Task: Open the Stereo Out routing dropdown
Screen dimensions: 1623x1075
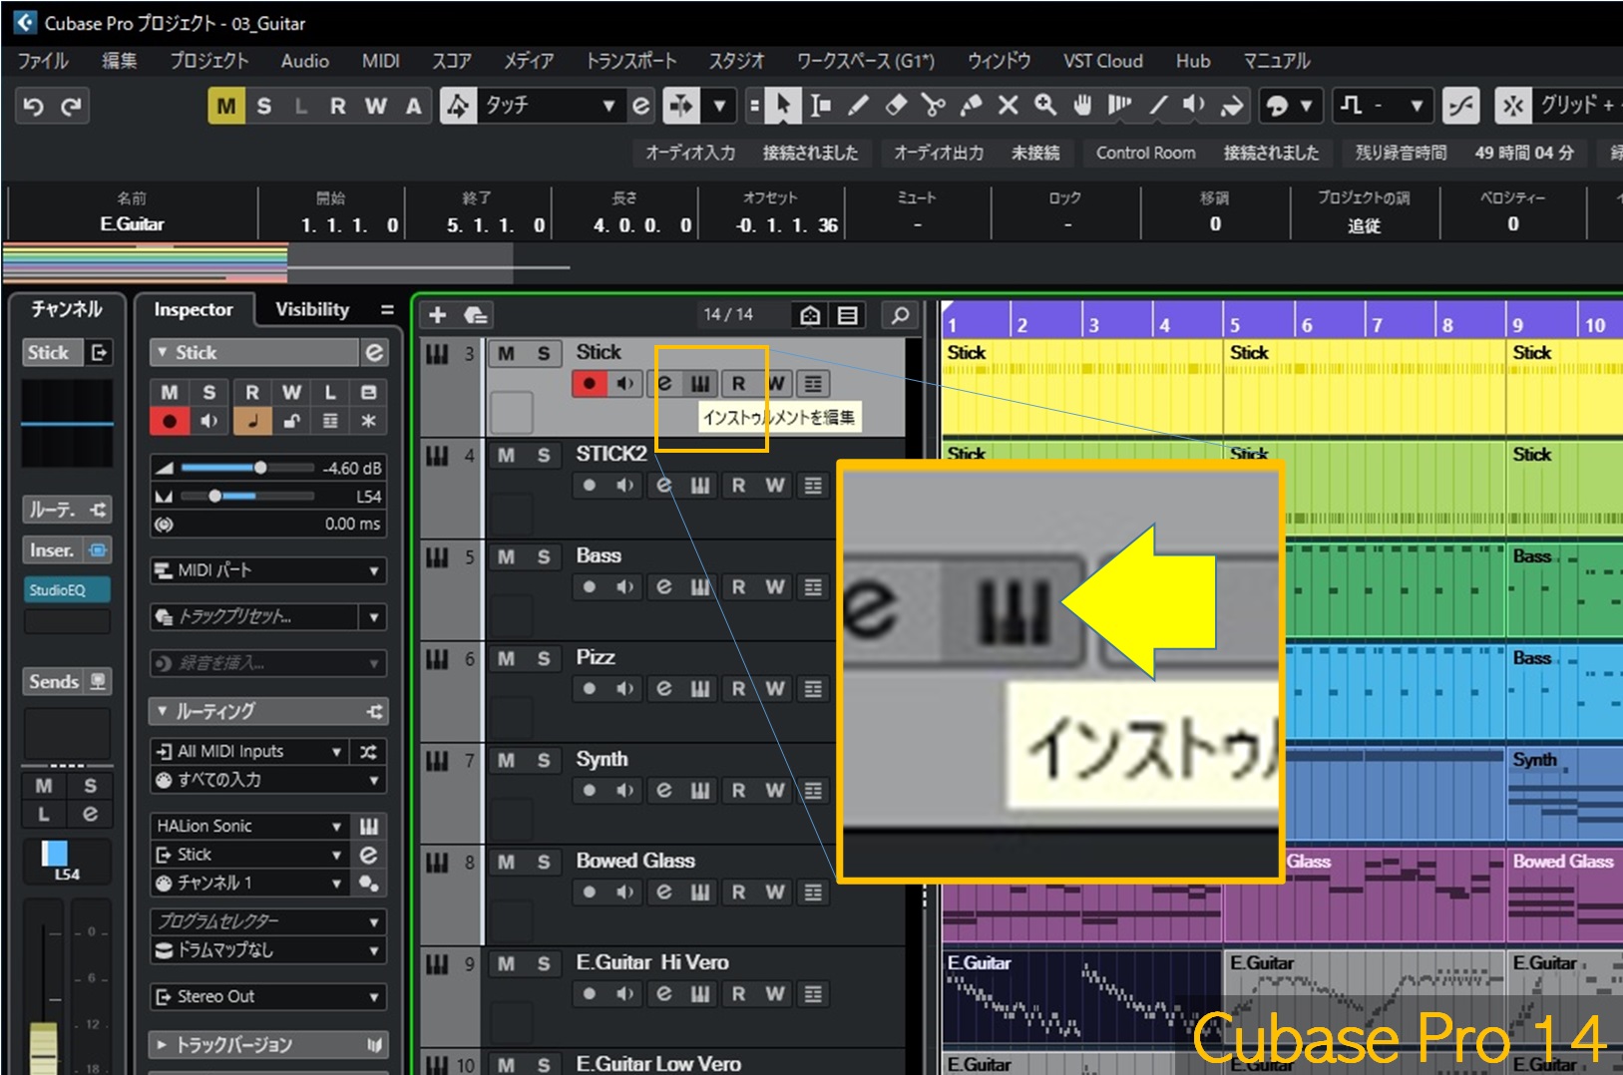Action: pos(267,996)
